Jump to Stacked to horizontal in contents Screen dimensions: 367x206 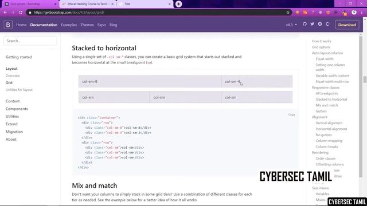331,99
